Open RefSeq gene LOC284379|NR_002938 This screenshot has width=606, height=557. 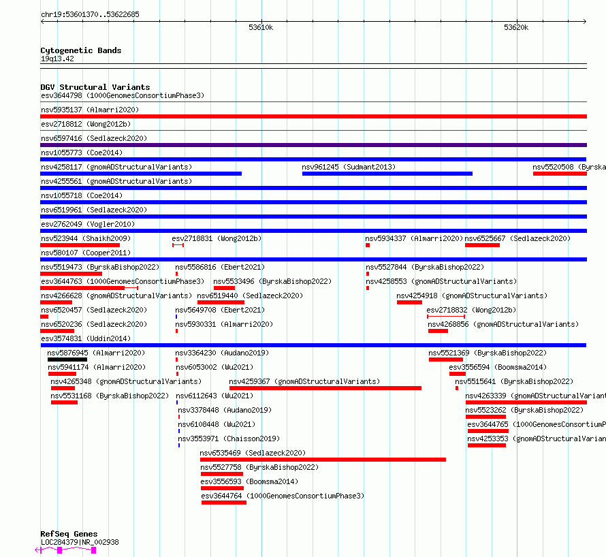(x=80, y=542)
